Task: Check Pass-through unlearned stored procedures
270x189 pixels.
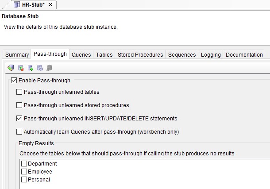Action: pyautogui.click(x=19, y=105)
